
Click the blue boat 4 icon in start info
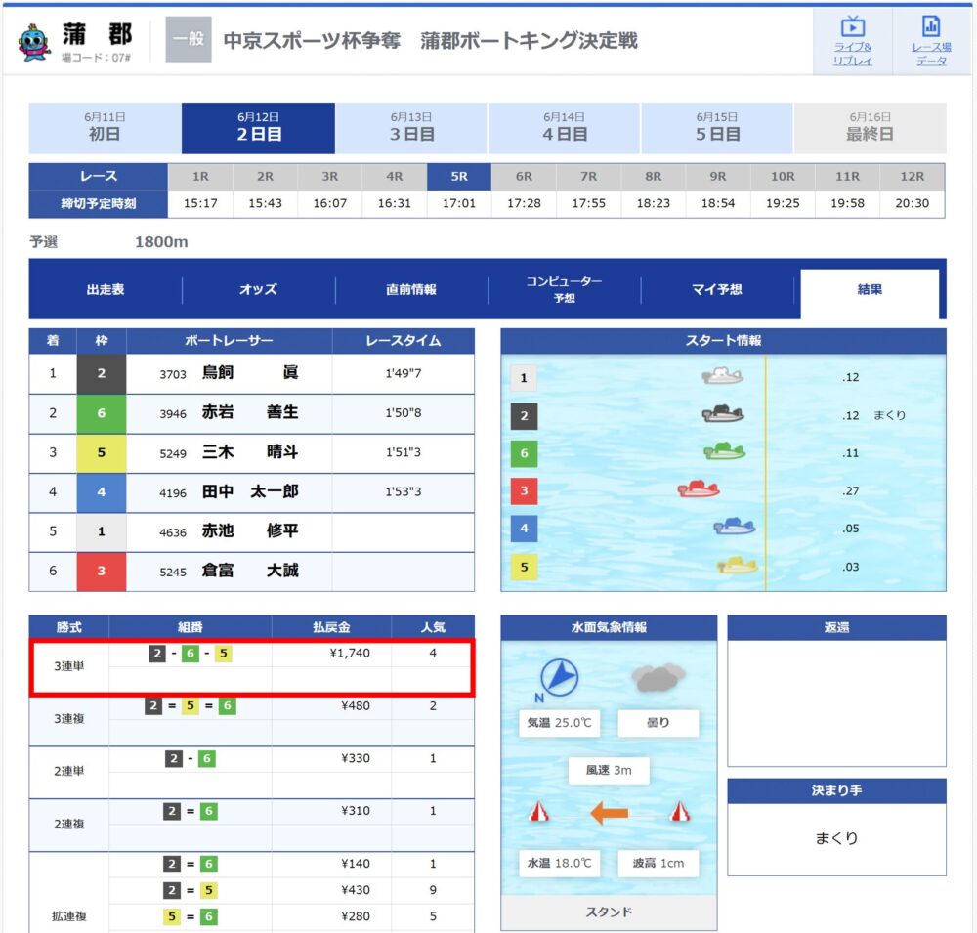coord(734,527)
